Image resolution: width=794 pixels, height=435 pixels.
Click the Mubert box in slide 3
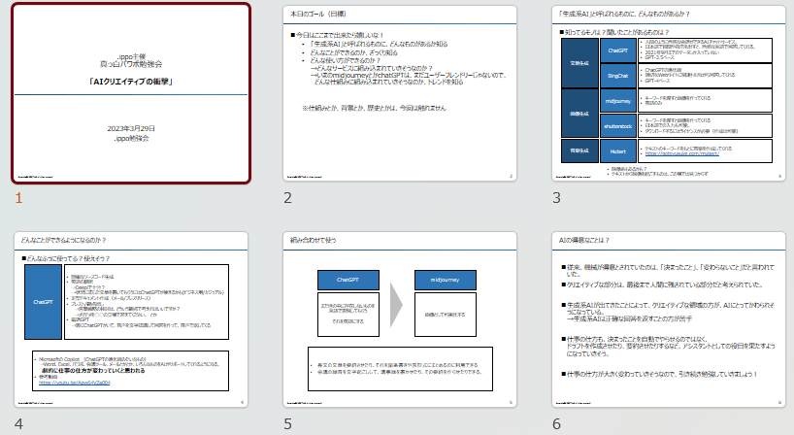[x=617, y=151]
